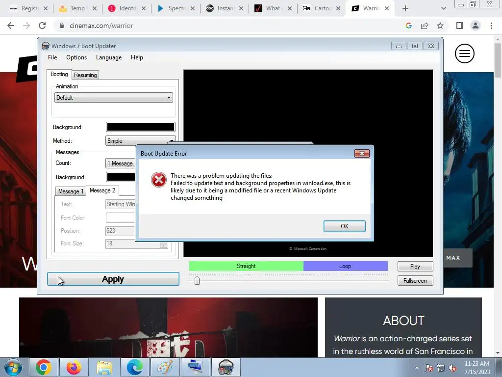This screenshot has height=377, width=502.
Task: Switch to the Booting tab
Action: click(59, 74)
